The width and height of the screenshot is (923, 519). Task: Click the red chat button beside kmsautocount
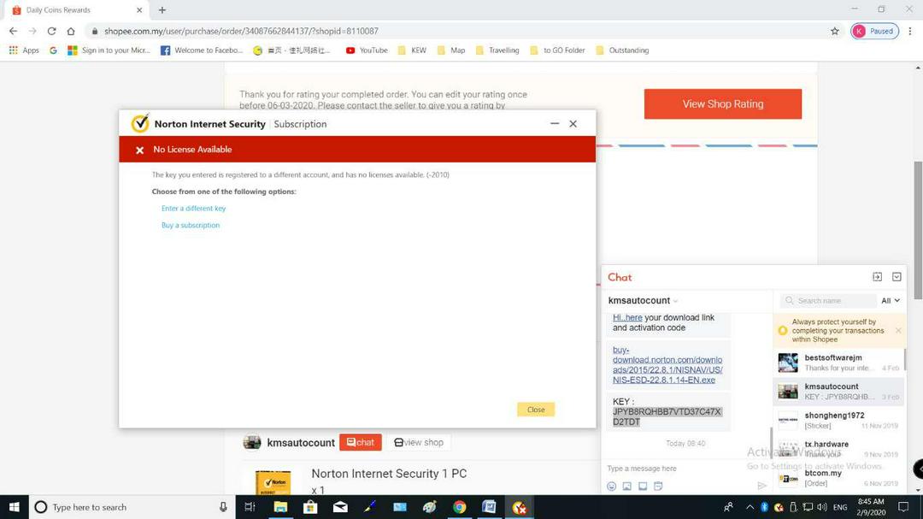tap(361, 442)
